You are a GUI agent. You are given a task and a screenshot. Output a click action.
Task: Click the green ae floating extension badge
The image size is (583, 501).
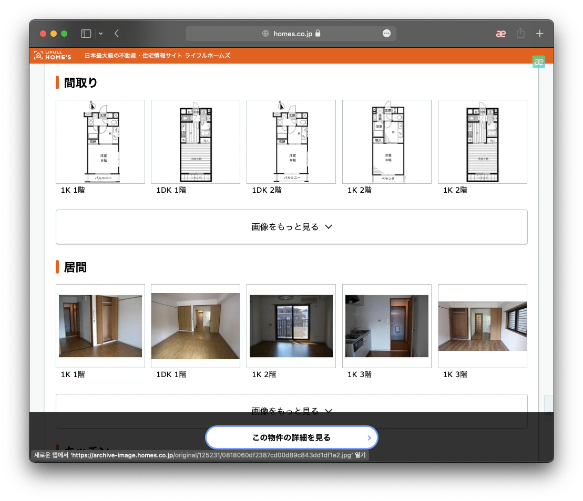coord(538,61)
